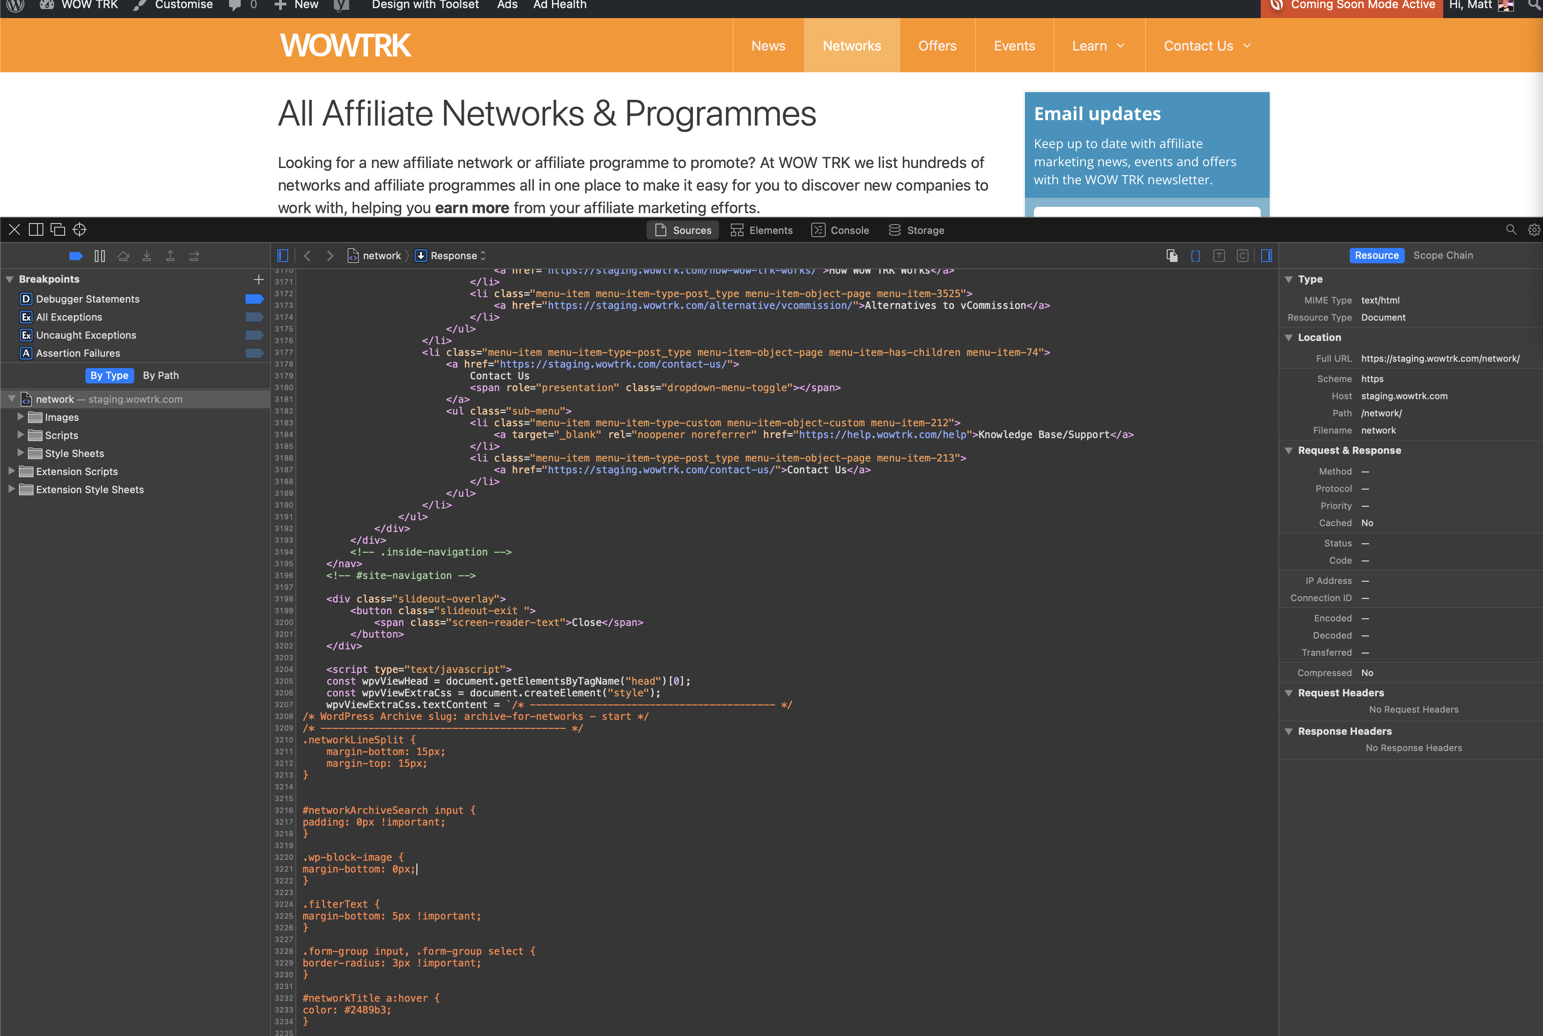The image size is (1543, 1036).
Task: Switch to the Console tab
Action: (840, 230)
